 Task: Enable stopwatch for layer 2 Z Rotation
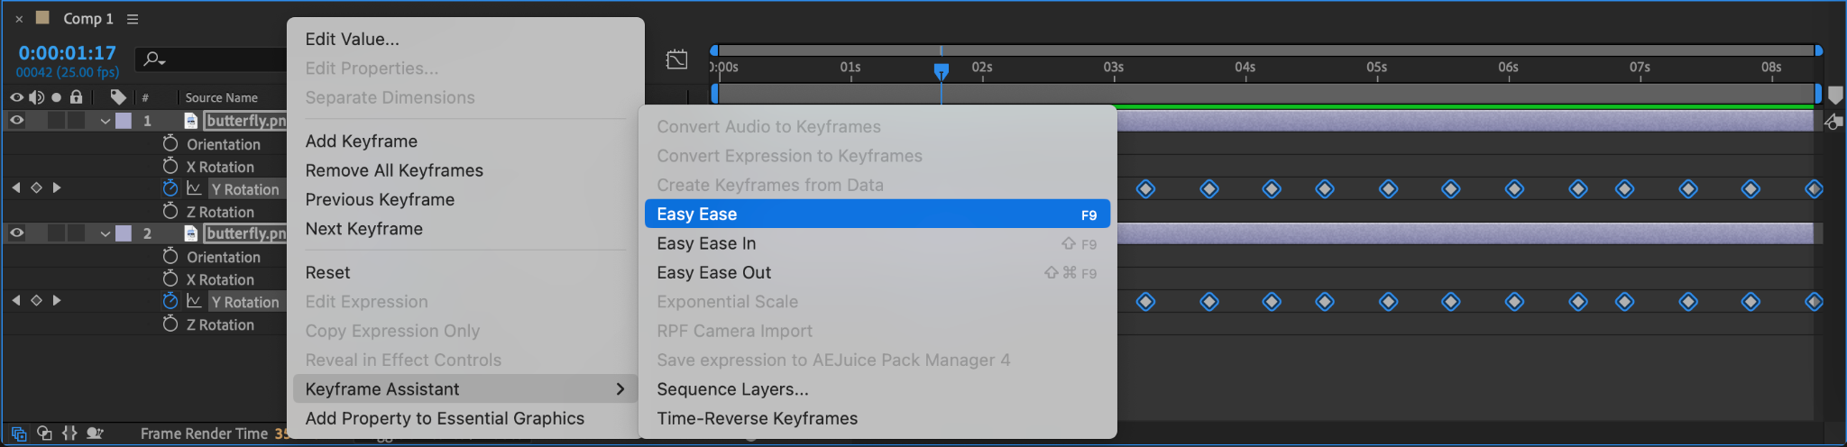point(170,324)
